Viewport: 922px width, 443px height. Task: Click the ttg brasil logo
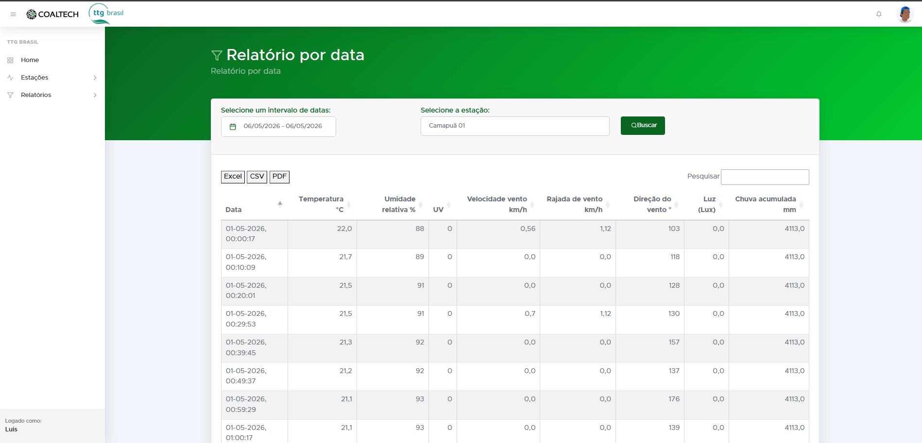[x=106, y=14]
